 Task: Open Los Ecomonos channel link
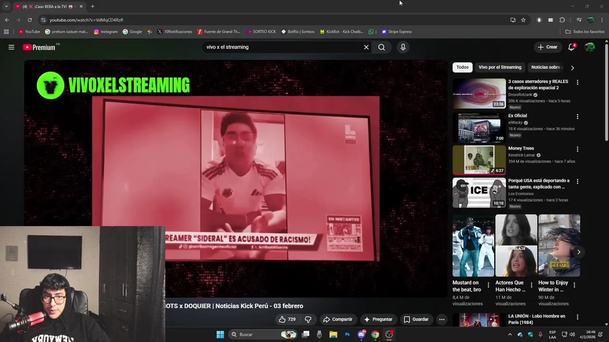pos(521,194)
